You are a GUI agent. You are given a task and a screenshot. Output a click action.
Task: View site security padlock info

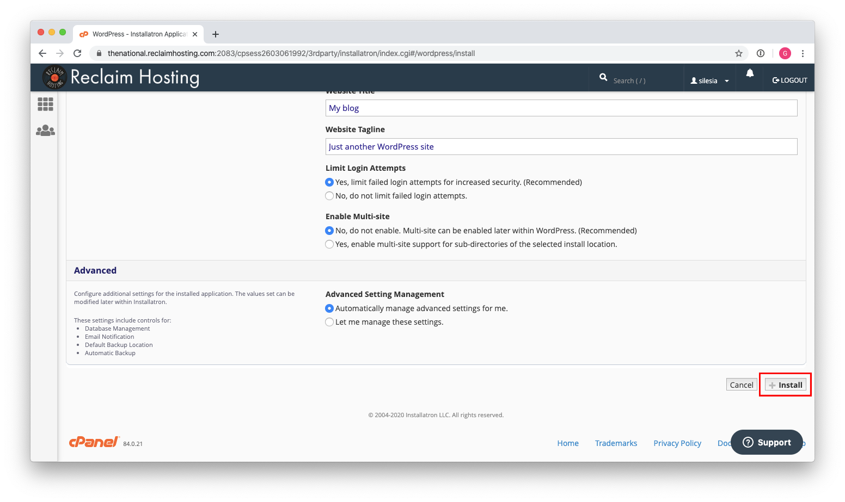(99, 53)
